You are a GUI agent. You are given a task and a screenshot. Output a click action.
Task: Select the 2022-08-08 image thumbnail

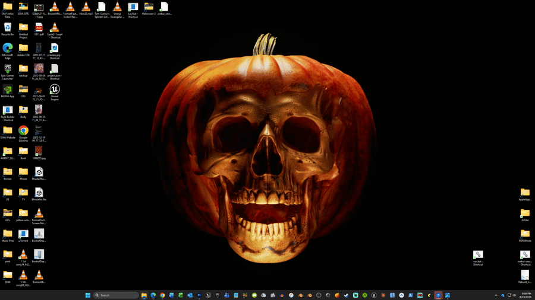tap(39, 72)
